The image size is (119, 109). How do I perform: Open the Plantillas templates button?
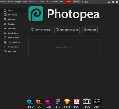point(90,30)
